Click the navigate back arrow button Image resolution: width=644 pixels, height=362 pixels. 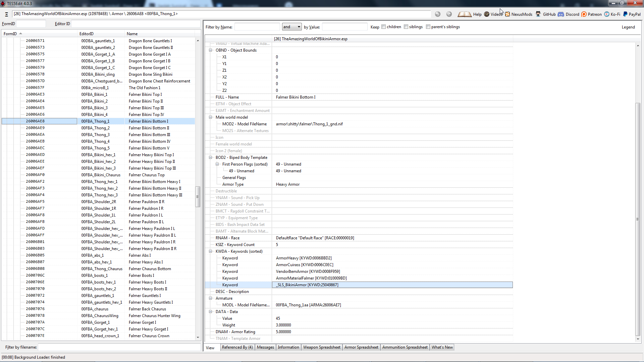coord(438,14)
